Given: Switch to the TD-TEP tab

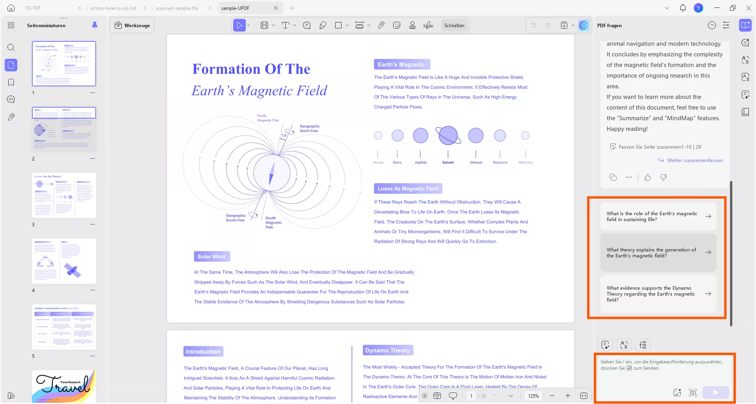Looking at the screenshot, I should click(33, 8).
